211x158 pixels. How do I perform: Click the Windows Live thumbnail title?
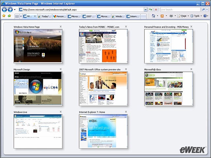[20, 112]
